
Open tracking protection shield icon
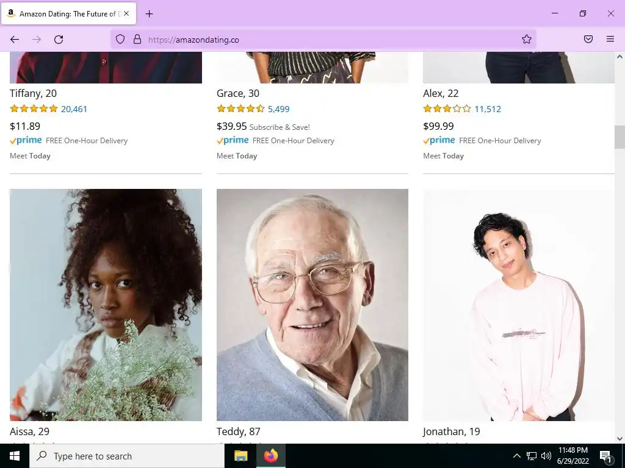coord(120,40)
